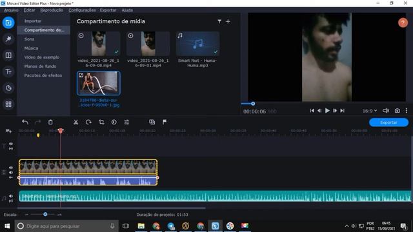The height and width of the screenshot is (232, 413).
Task: Click the Escala zoom slider handle
Action: (x=45, y=215)
